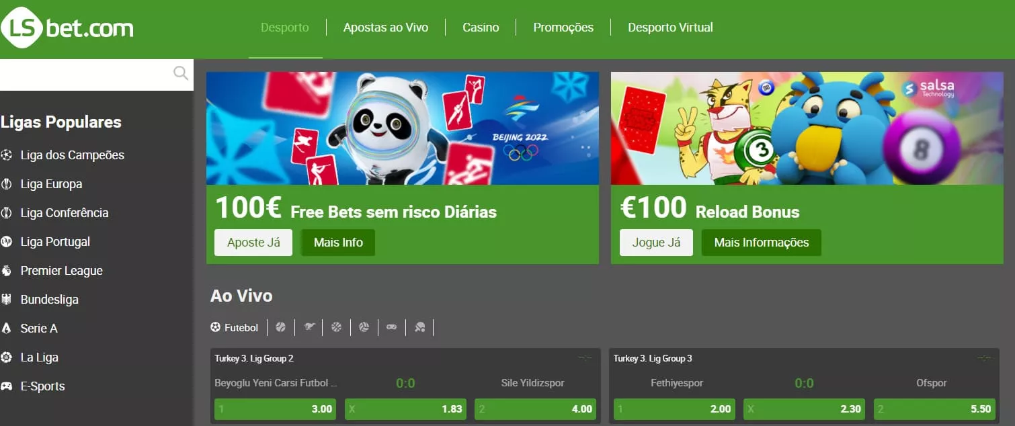
Task: Open Desporto Virtual section
Action: pos(670,28)
